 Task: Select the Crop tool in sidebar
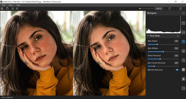[x=183, y=88]
